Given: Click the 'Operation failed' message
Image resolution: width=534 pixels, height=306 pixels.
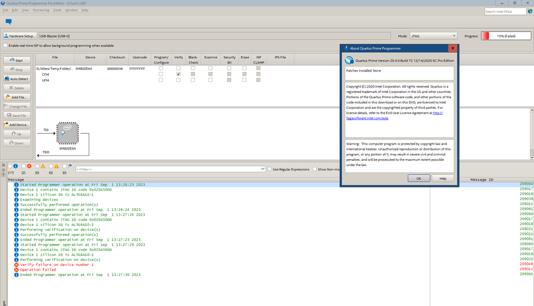Looking at the screenshot, I should coord(38,270).
